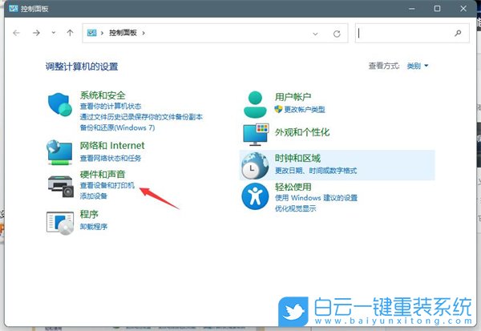Open 通过文件历史记录保存你的文件备份副本 link
This screenshot has width=481, height=331.
[141, 117]
